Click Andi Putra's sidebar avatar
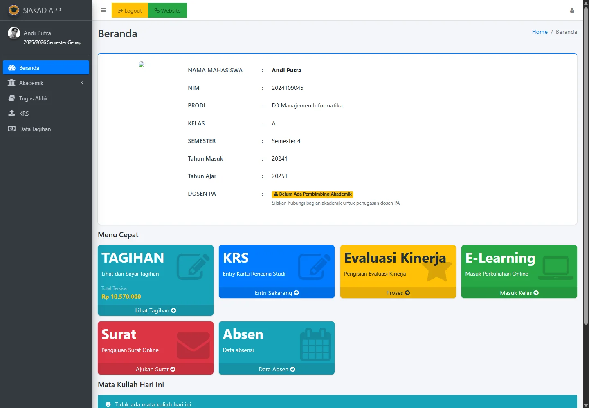This screenshot has width=589, height=408. [x=14, y=33]
